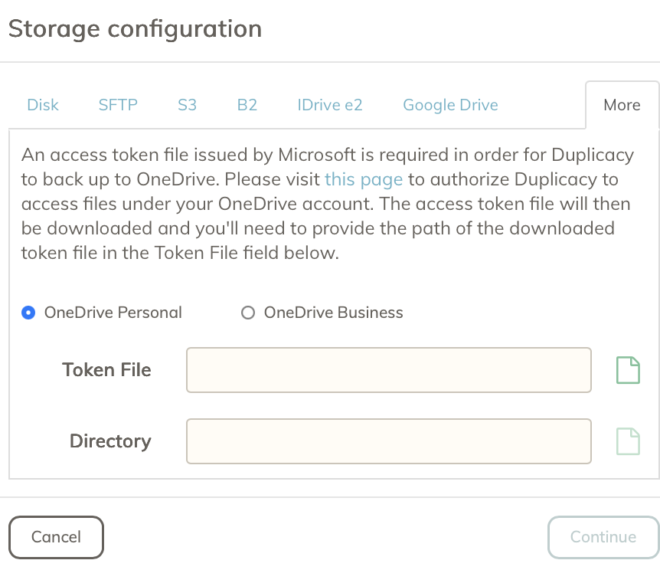Open the IDrive e2 tab
Screen dimensions: 660x570
[x=330, y=105]
